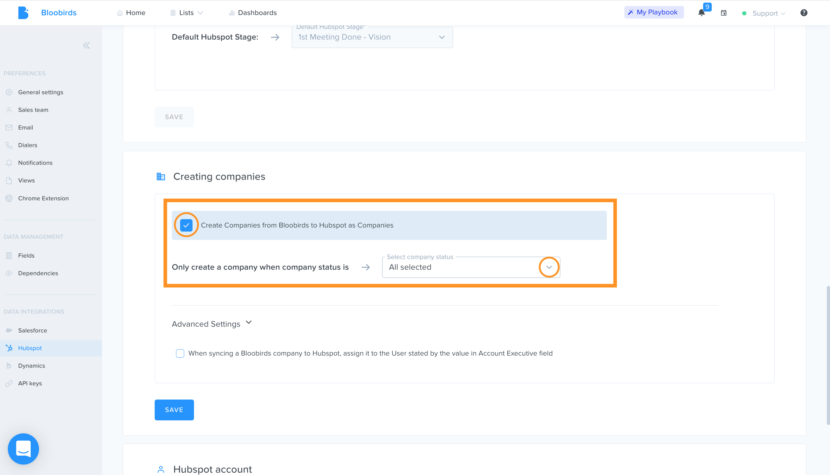830x475 pixels.
Task: Uncheck Create Companies from Bloobirds checkbox
Action: point(186,225)
